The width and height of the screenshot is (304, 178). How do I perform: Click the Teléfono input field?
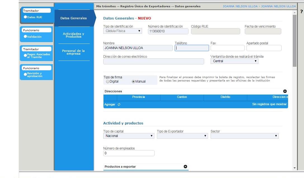pos(192,48)
